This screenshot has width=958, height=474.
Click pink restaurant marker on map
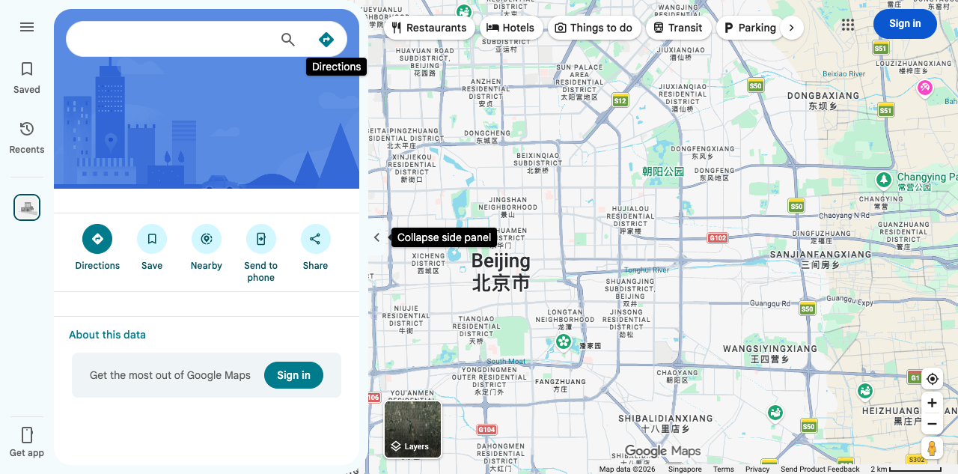[x=925, y=88]
